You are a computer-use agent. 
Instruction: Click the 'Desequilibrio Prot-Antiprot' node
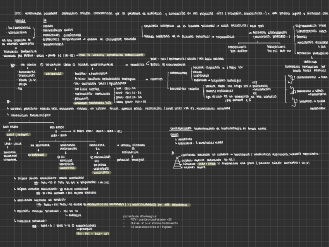[238, 49]
